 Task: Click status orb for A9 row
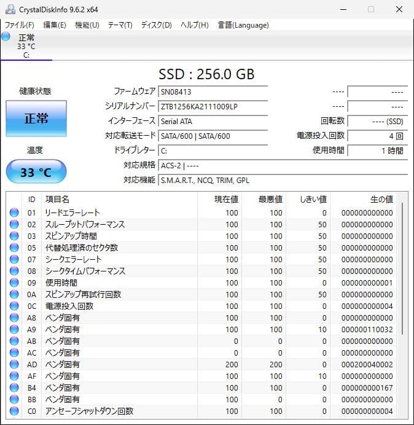pyautogui.click(x=14, y=329)
